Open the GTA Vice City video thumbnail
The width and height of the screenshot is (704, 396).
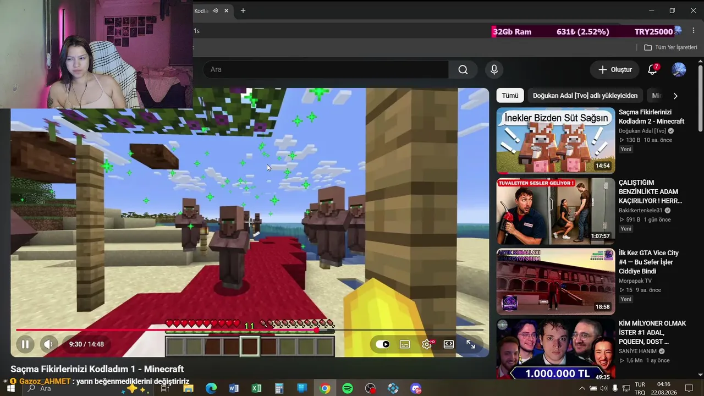click(555, 282)
